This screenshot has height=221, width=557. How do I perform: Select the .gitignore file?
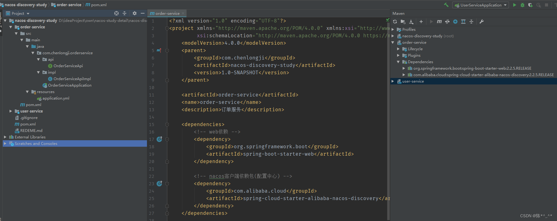click(29, 117)
